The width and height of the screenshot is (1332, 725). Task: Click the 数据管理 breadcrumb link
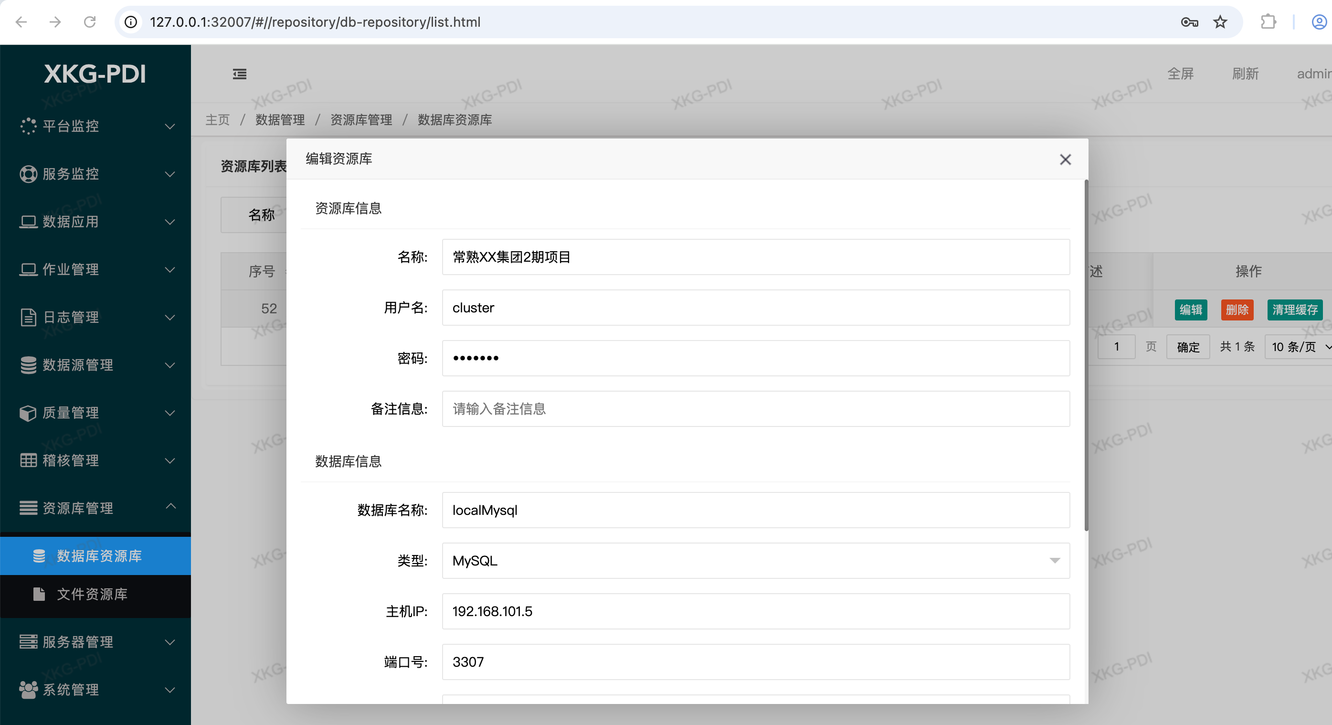point(280,120)
